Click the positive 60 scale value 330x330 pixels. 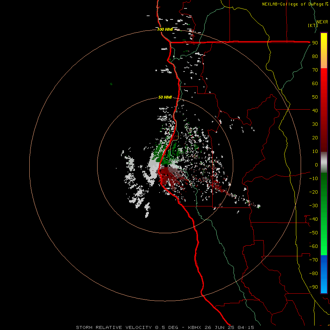[315, 83]
